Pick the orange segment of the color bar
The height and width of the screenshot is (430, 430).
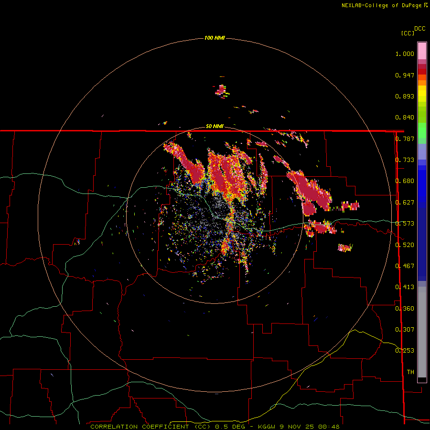(422, 83)
